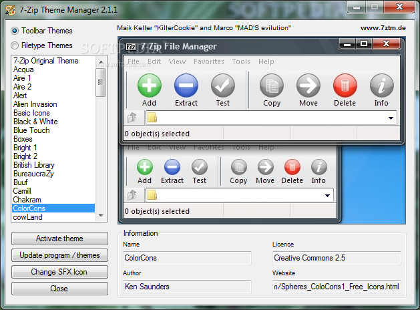Click the Activate theme button

59,239
